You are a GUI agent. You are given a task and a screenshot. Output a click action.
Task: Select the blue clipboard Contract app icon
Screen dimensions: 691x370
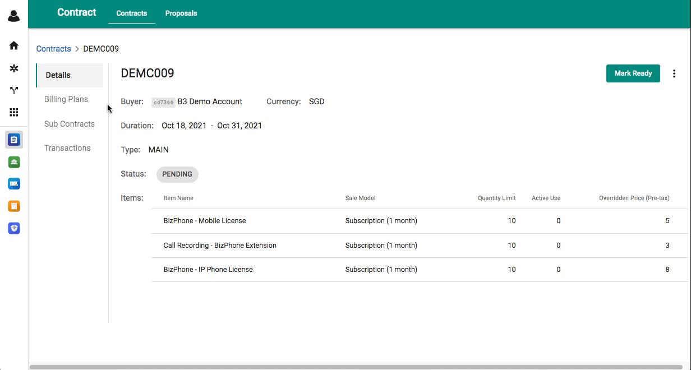(x=14, y=140)
